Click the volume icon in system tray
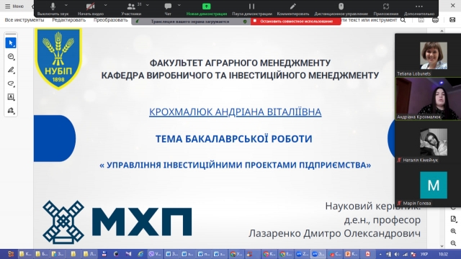The image size is (461, 259). 397,254
